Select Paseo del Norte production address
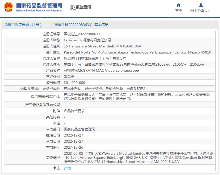The width and height of the screenshot is (220, 175). coord(137,52)
